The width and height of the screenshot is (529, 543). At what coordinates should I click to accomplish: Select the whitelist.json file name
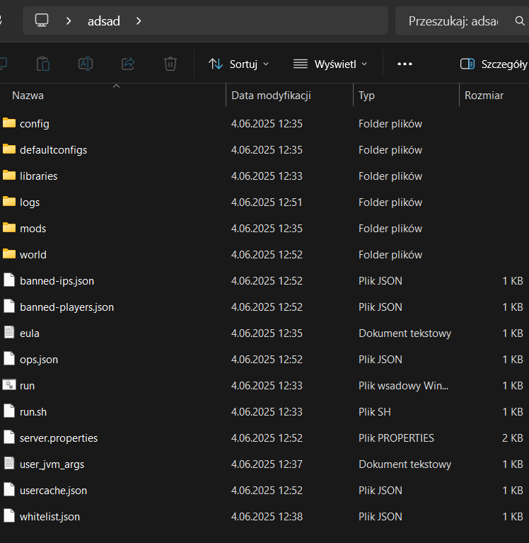pyautogui.click(x=50, y=517)
